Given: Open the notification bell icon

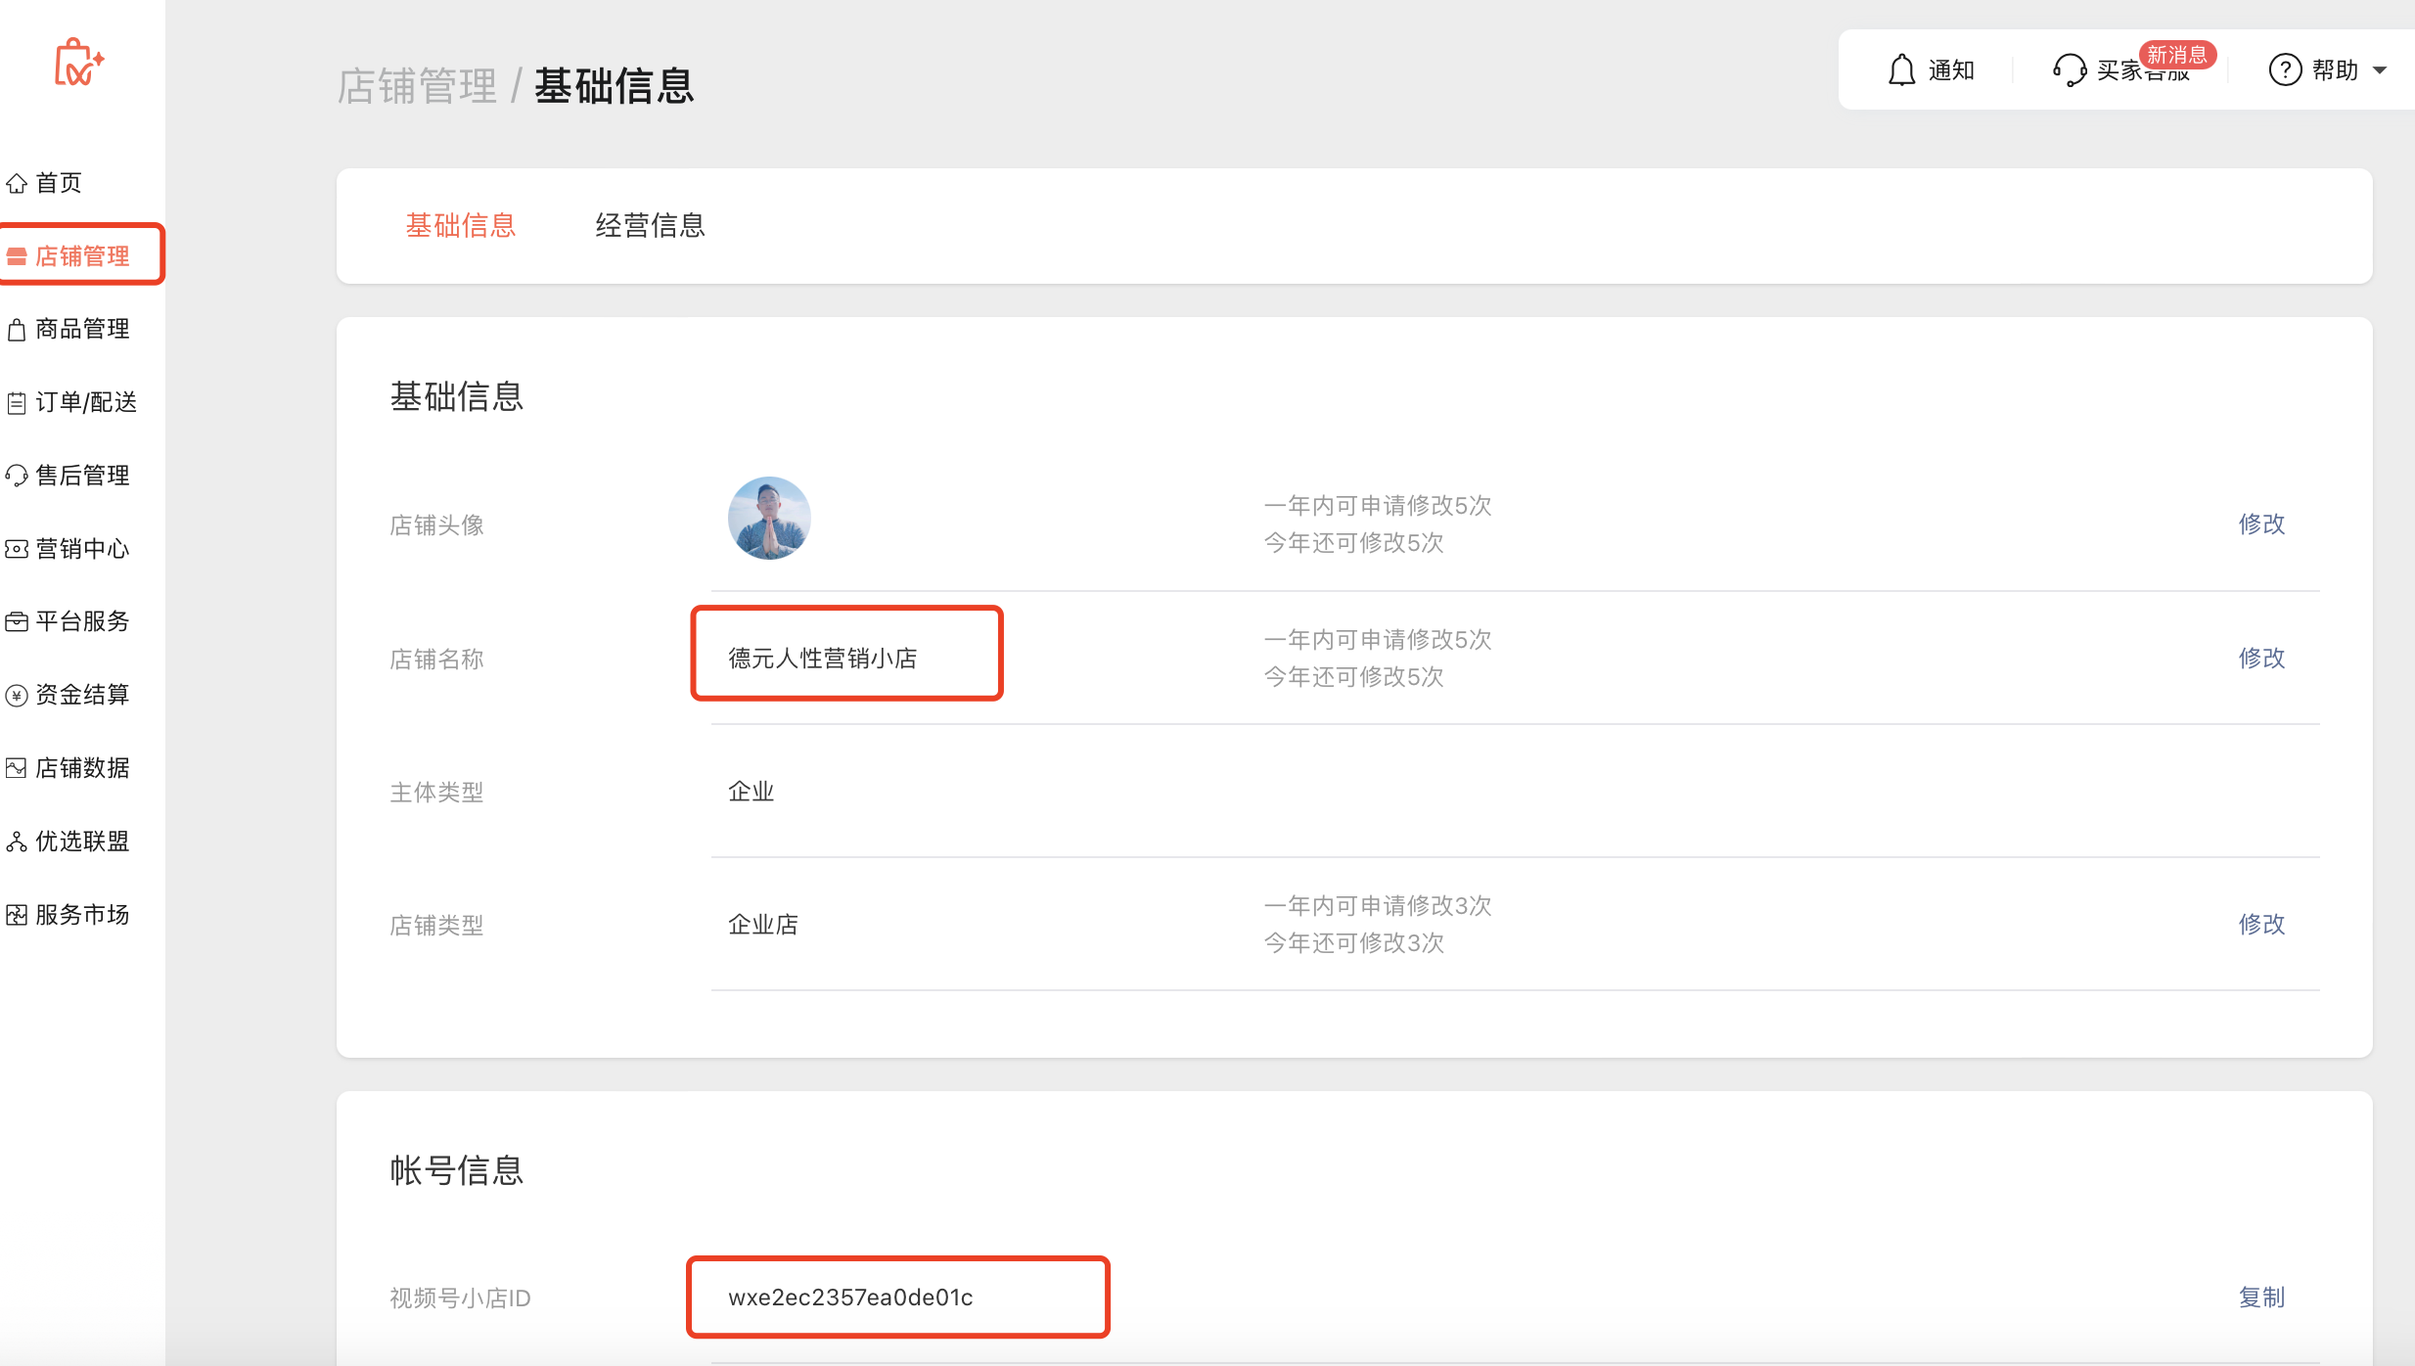Looking at the screenshot, I should click(1901, 70).
